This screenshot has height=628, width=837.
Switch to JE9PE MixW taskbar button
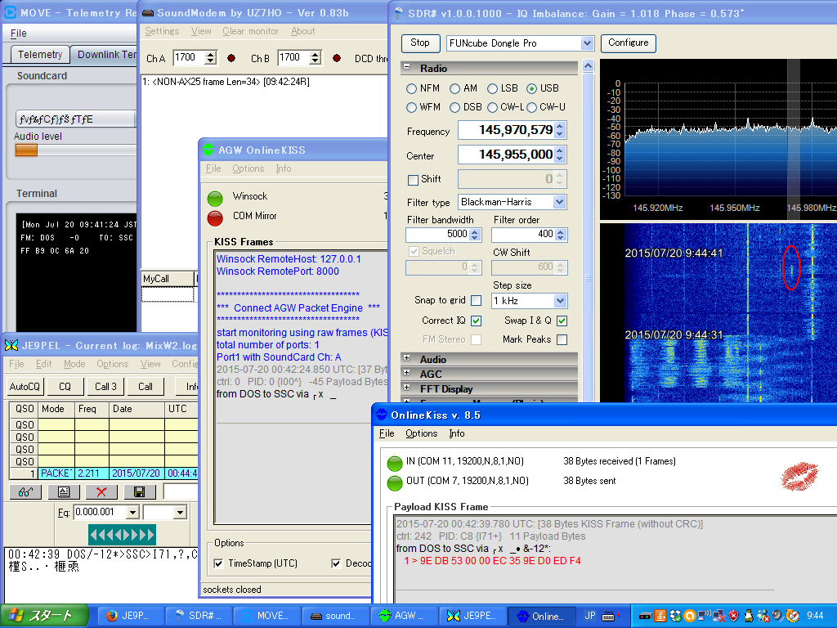[472, 616]
